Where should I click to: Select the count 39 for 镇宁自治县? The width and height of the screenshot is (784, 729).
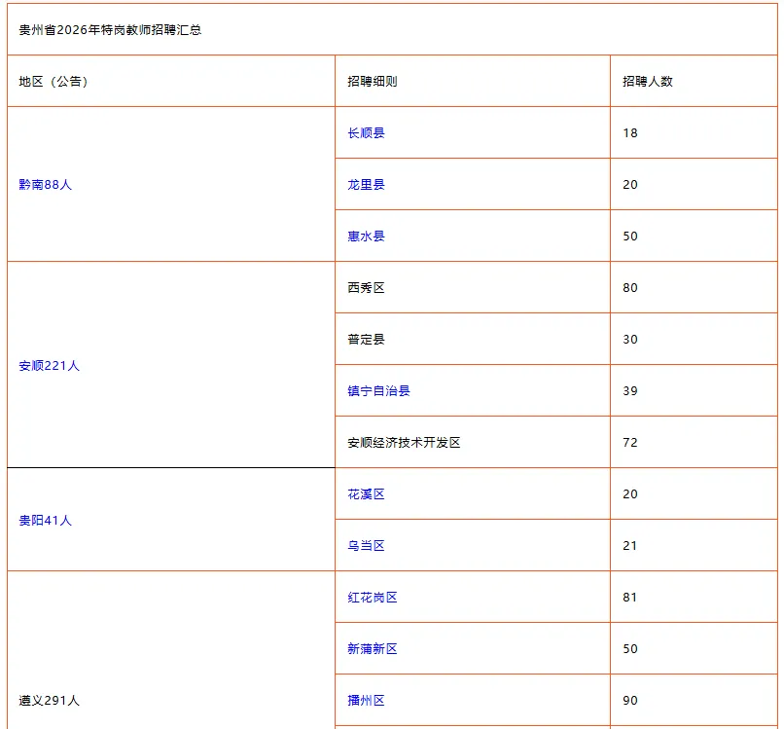tap(630, 390)
